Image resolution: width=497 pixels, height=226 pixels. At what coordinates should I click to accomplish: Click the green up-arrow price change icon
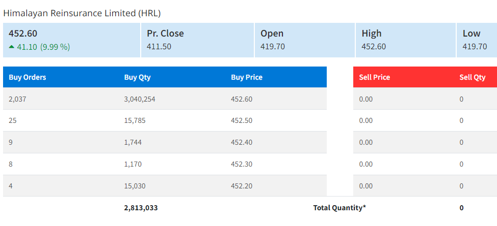[12, 46]
